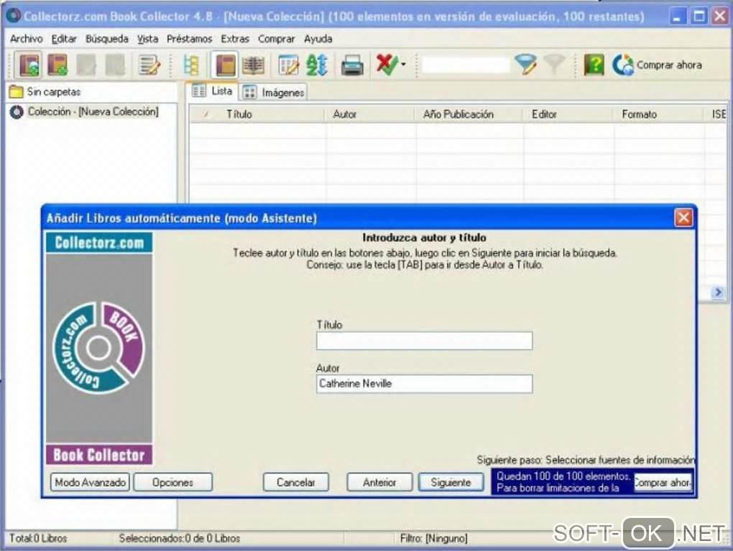Click the A-Z sort order icon
733x551 pixels.
[316, 65]
